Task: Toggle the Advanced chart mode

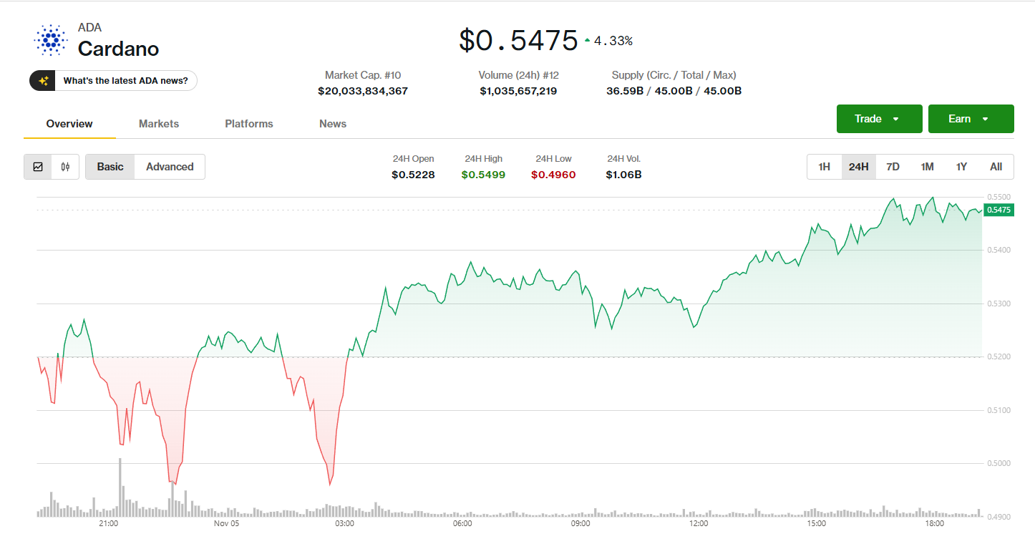Action: [170, 167]
